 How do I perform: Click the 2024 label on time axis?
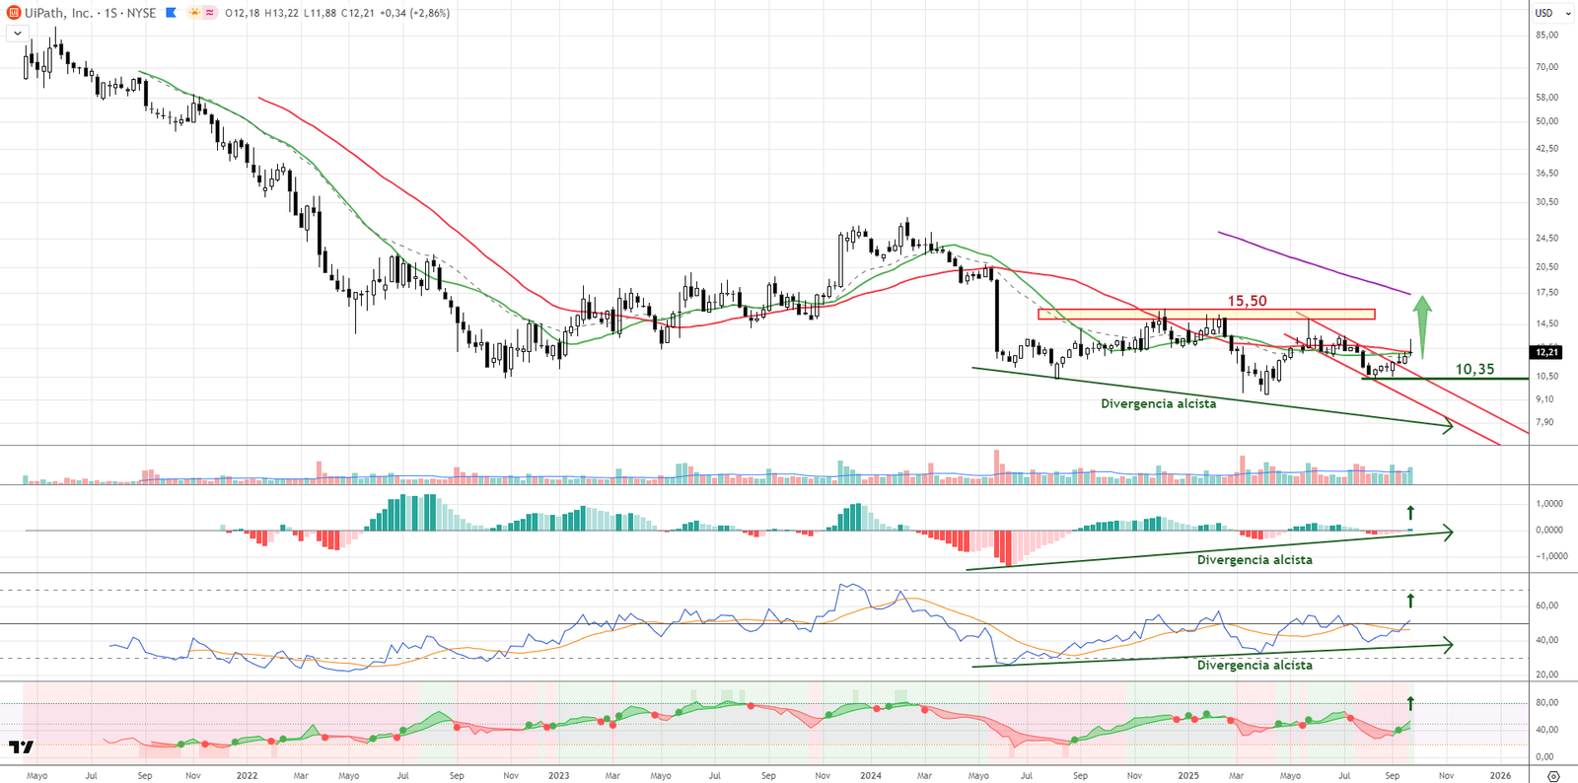tap(871, 776)
